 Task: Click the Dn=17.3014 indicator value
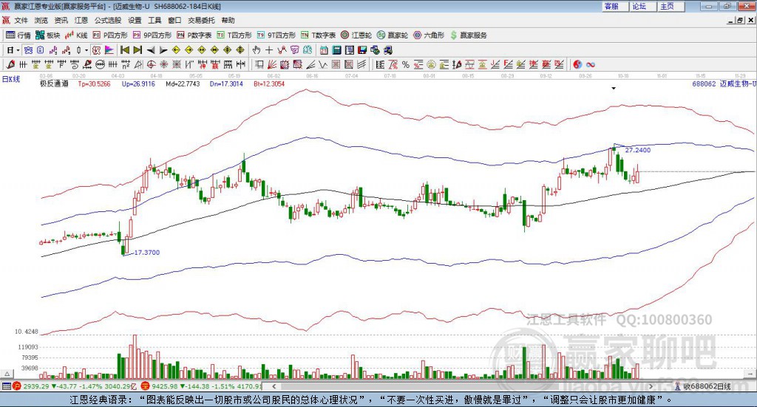coord(226,84)
